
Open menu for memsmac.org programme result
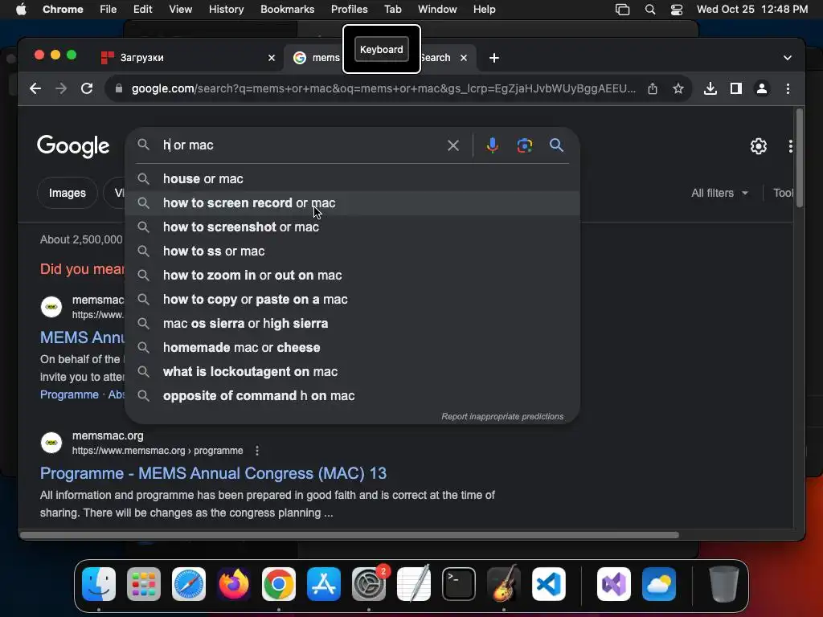[256, 451]
